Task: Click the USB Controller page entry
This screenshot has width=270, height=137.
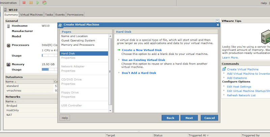Action: point(72,106)
